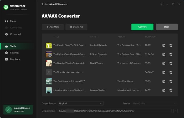Image resolution: width=184 pixels, height=118 pixels.
Task: Open settings for TheCreationStoryTheBibleExpe row
Action: click(x=163, y=45)
